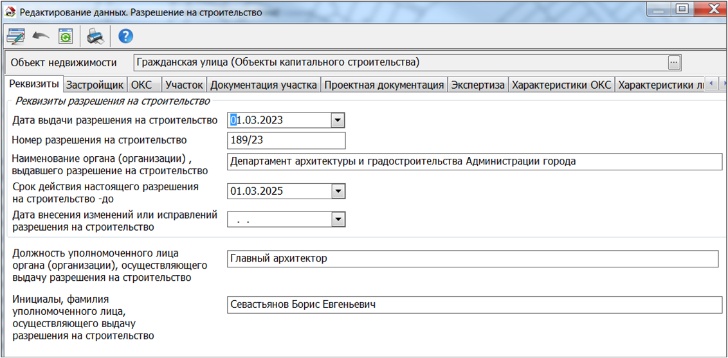Click the refresh data toolbar icon
This screenshot has height=358, width=728.
click(x=66, y=36)
